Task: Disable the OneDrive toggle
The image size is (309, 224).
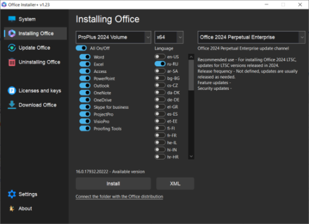Action: click(85, 100)
